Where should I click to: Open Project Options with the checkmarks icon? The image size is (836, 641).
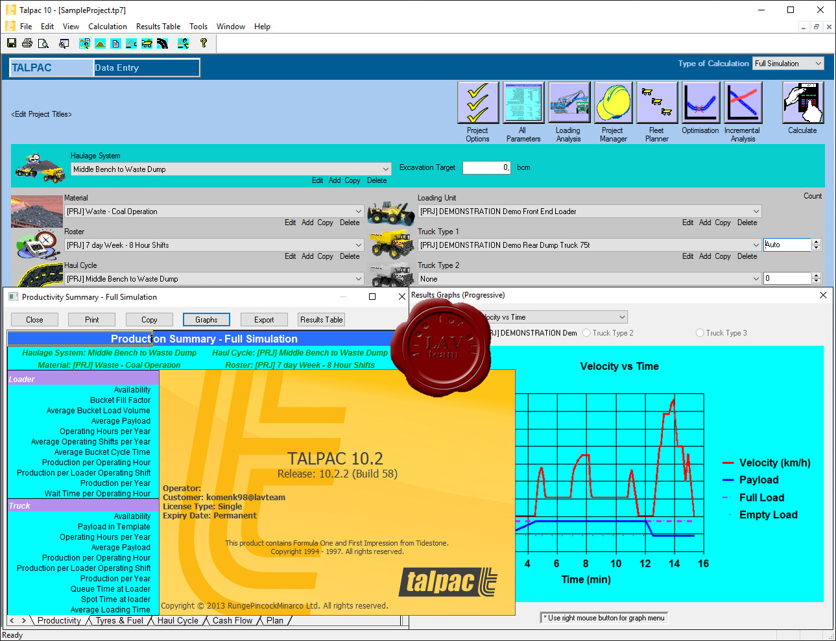(478, 103)
